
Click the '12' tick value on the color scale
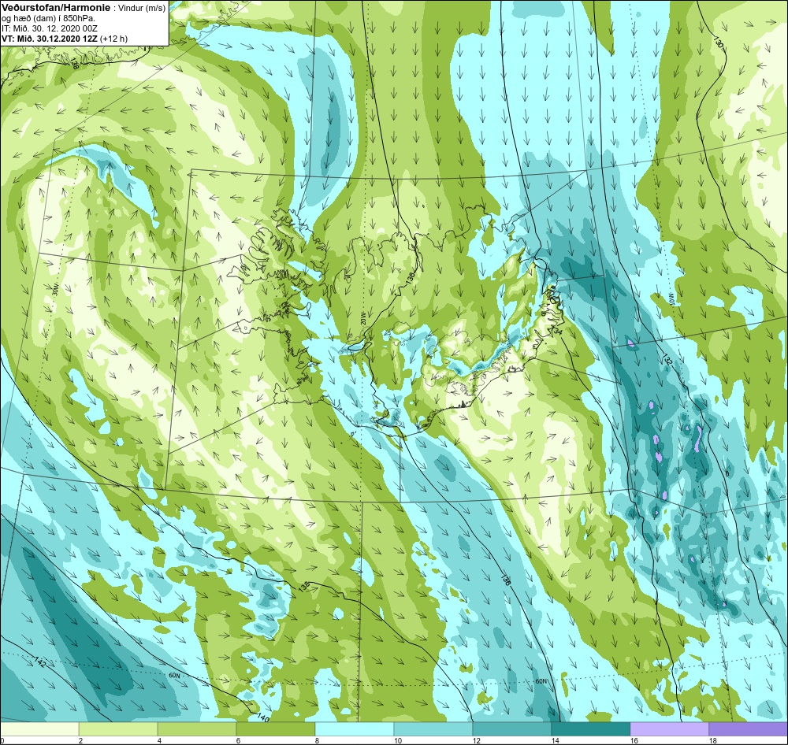(x=476, y=740)
